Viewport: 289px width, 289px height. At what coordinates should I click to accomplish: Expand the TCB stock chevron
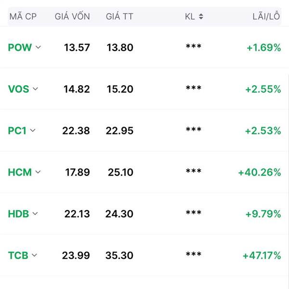click(35, 255)
